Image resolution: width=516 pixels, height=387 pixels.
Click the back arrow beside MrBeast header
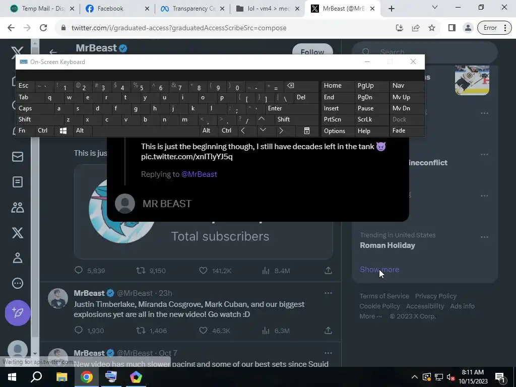53,52
